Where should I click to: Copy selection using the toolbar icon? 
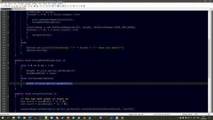point(23,6)
